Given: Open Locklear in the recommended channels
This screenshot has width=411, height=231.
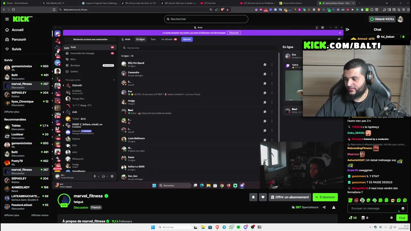Looking at the screenshot, I should coord(26,136).
